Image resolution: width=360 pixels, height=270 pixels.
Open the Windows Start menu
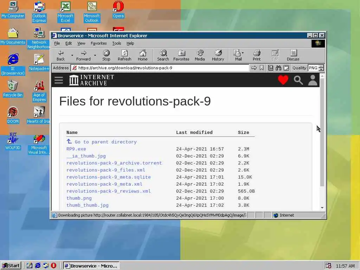[11, 266]
